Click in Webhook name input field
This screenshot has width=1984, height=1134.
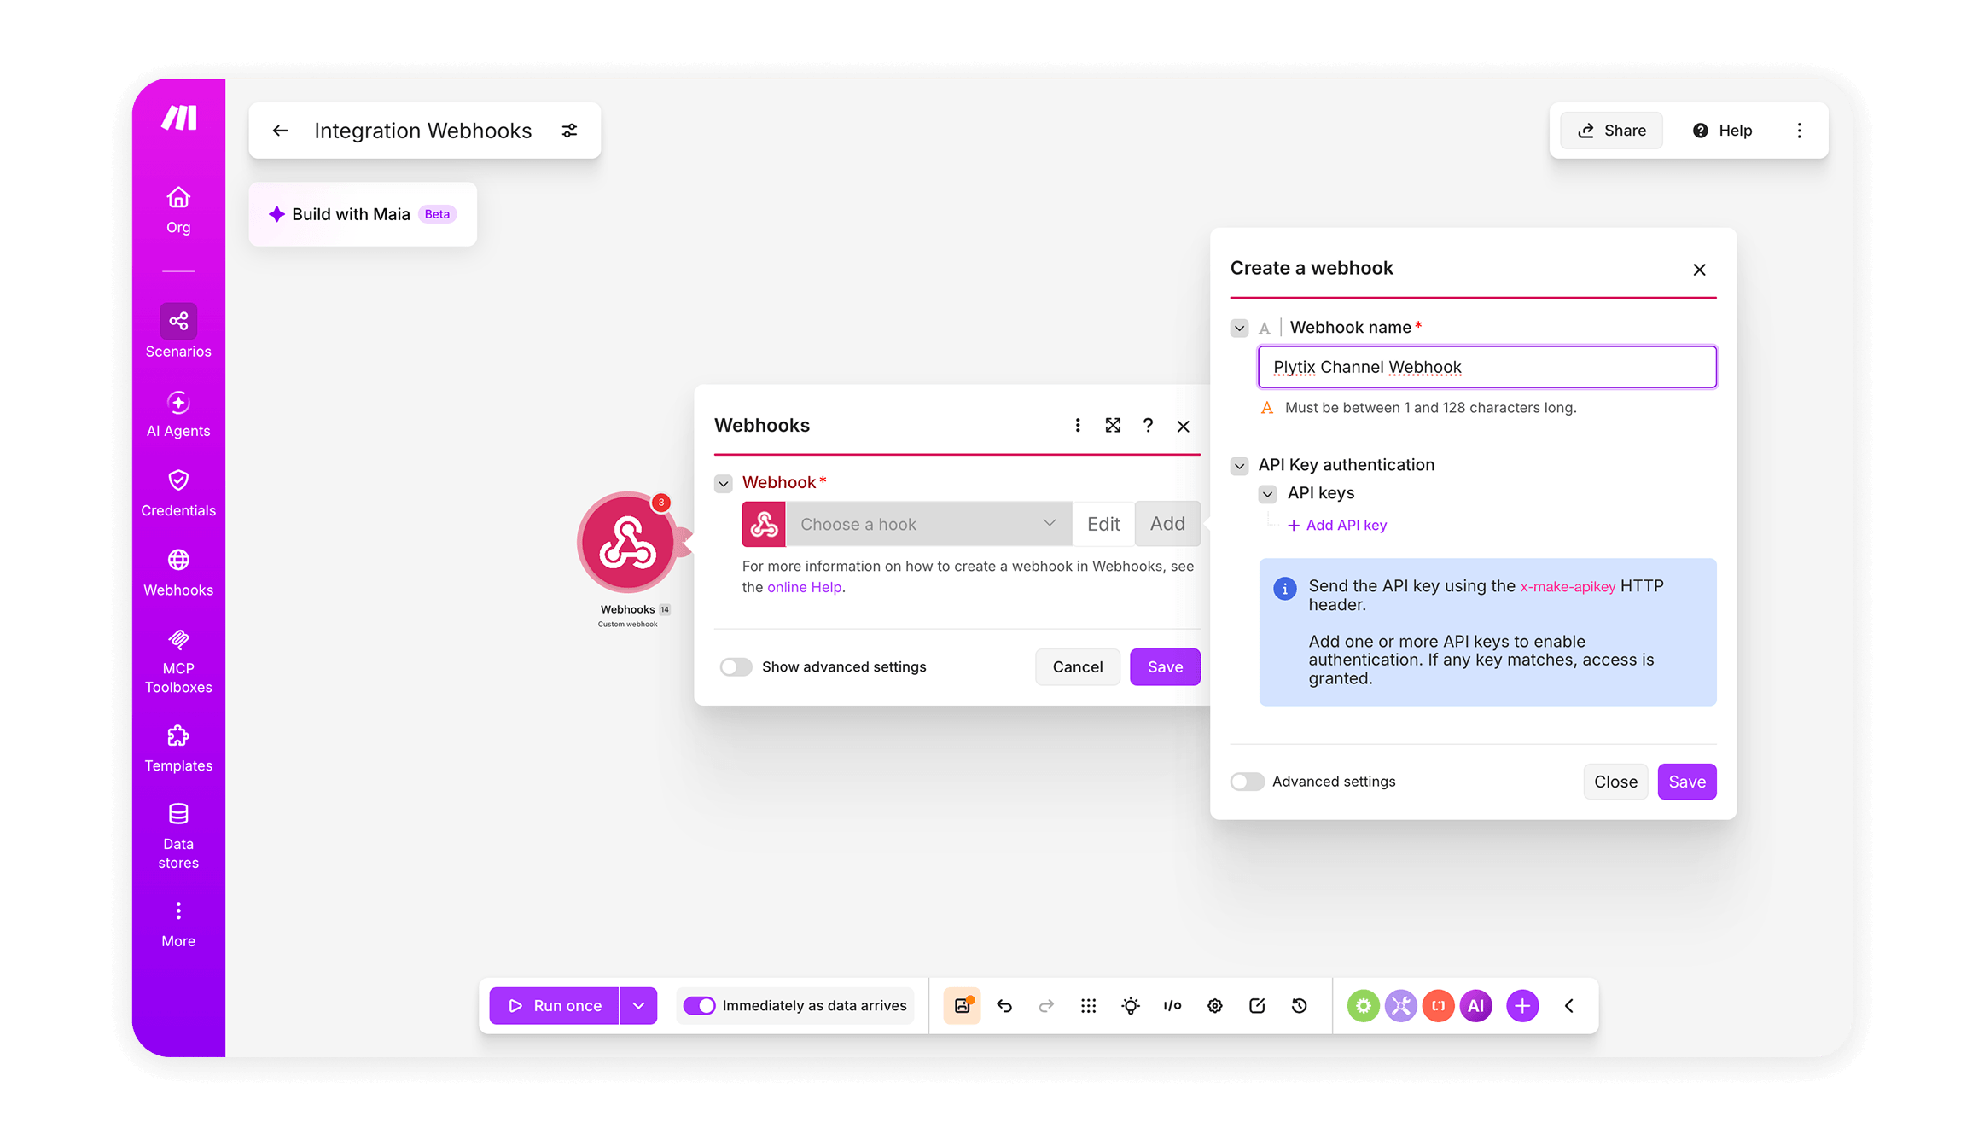click(1487, 367)
